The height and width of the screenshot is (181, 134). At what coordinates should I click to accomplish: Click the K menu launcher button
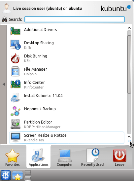pyautogui.click(x=6, y=175)
